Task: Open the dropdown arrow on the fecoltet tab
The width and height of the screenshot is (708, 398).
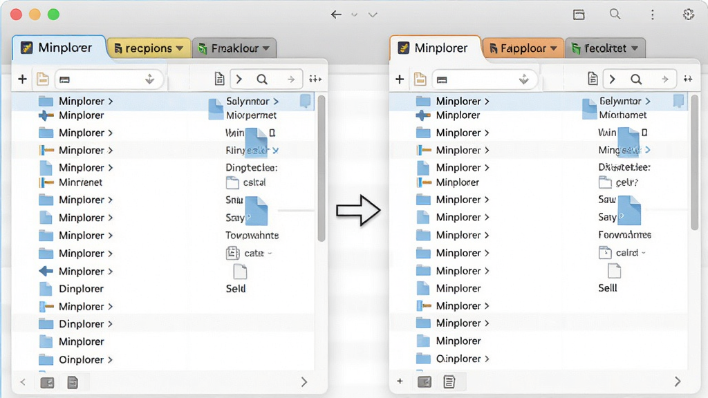Action: click(x=635, y=48)
